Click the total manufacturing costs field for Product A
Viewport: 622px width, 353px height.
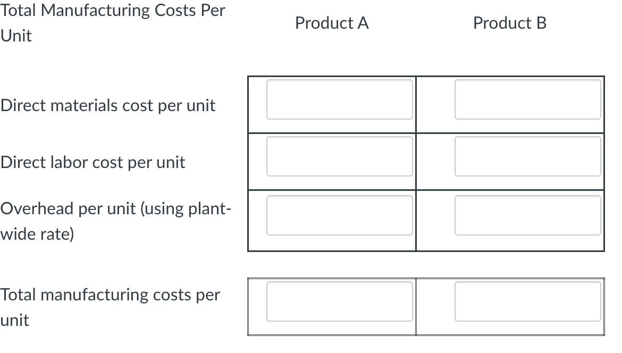(339, 301)
